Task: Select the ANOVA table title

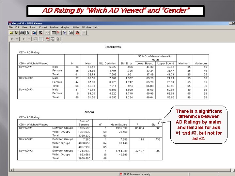Action: tap(89, 112)
